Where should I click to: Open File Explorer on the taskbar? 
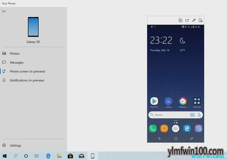click(59, 156)
